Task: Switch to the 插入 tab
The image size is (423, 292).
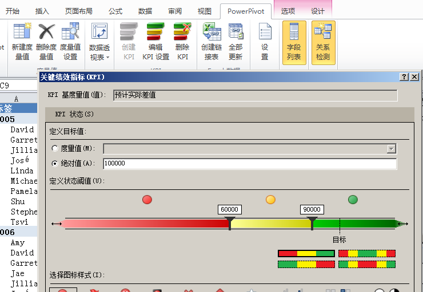Action: (42, 11)
